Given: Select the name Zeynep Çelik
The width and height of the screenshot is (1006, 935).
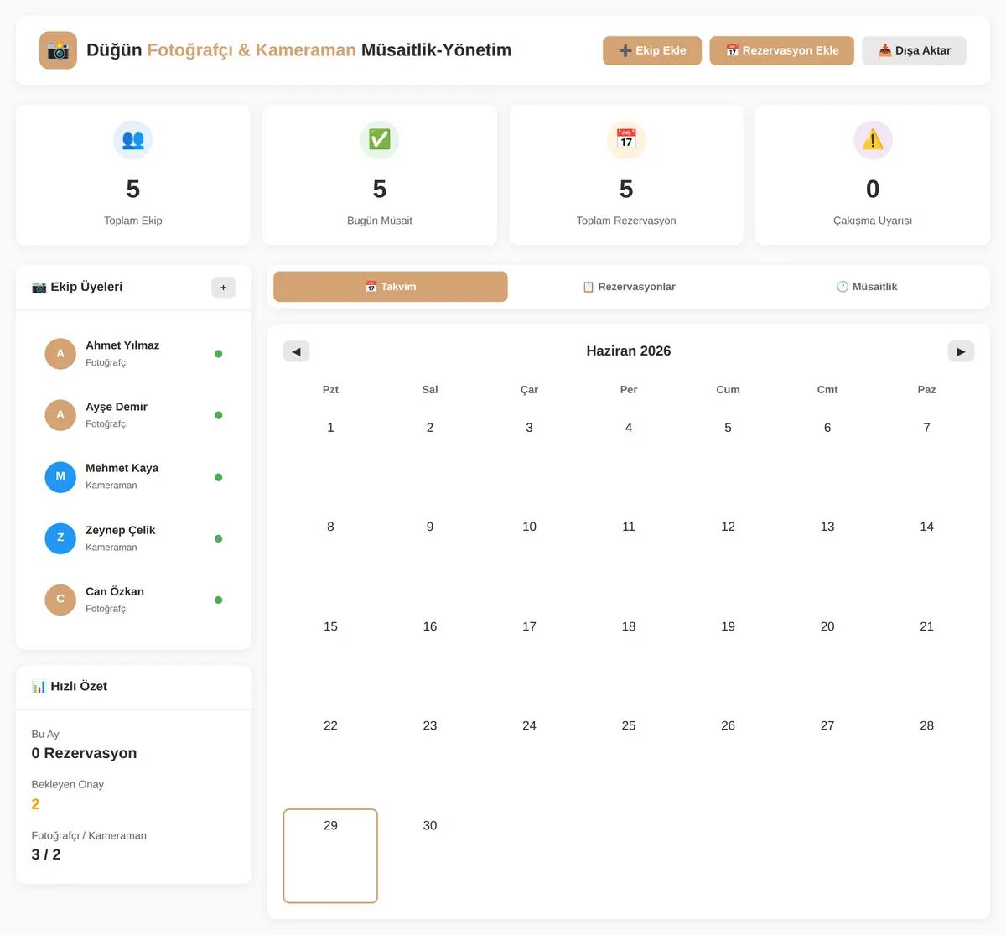Looking at the screenshot, I should coord(120,530).
